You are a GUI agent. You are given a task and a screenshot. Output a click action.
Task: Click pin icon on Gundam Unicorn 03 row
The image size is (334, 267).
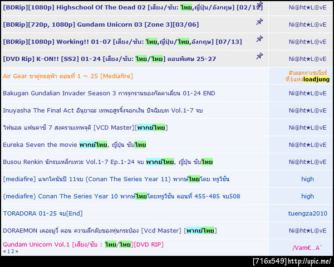(x=259, y=22)
